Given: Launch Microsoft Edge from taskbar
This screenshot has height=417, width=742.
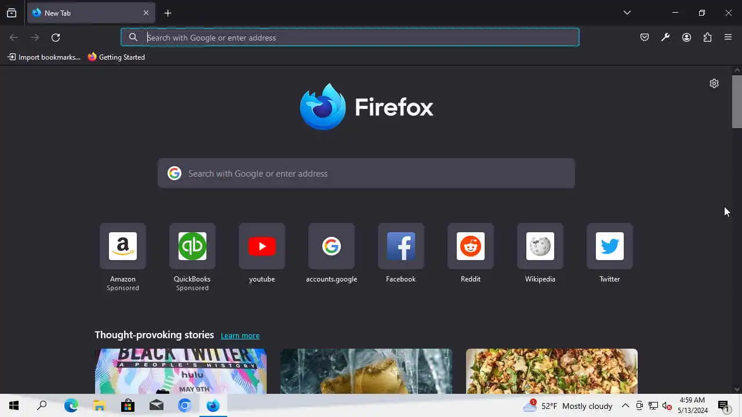Looking at the screenshot, I should point(71,406).
